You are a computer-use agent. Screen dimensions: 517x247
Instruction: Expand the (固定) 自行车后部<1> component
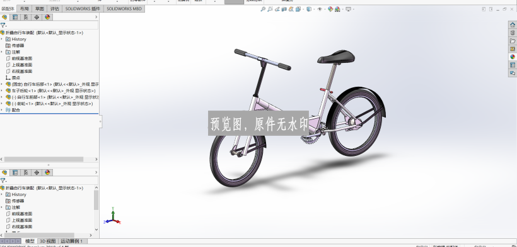click(2, 84)
